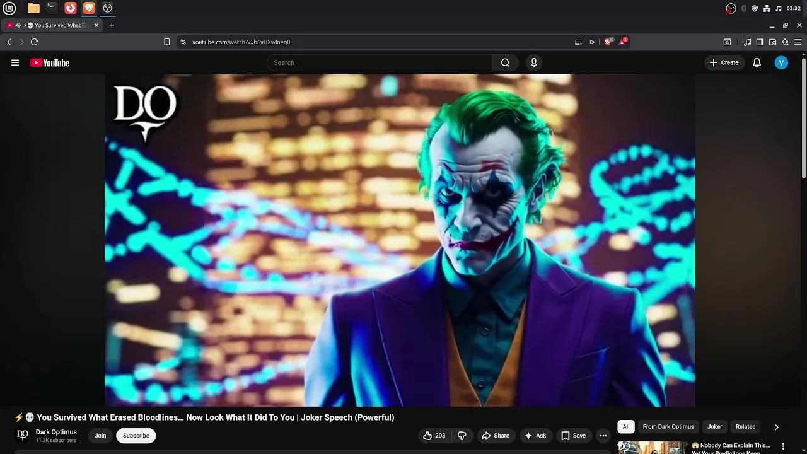Image resolution: width=807 pixels, height=454 pixels.
Task: Open tab search icon in toolbar
Action: click(x=727, y=42)
